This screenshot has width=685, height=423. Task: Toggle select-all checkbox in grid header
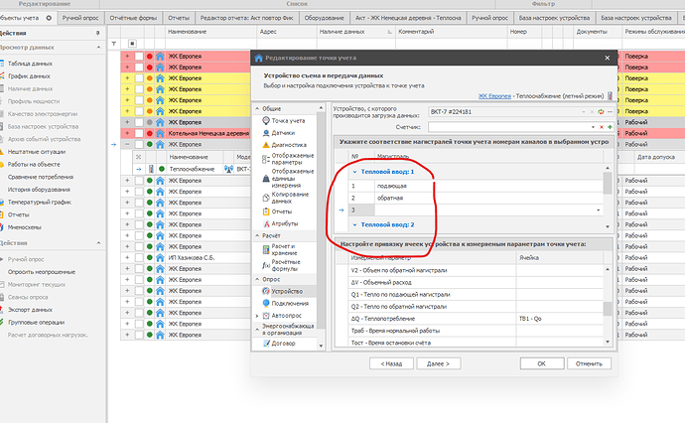click(x=131, y=45)
